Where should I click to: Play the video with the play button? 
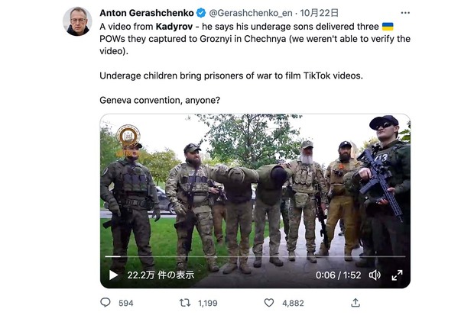(114, 275)
